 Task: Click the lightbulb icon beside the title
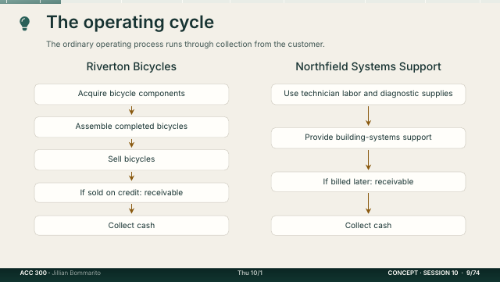[x=24, y=23]
